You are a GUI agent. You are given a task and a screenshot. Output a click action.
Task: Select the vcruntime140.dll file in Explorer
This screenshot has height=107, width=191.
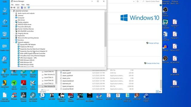(68, 89)
